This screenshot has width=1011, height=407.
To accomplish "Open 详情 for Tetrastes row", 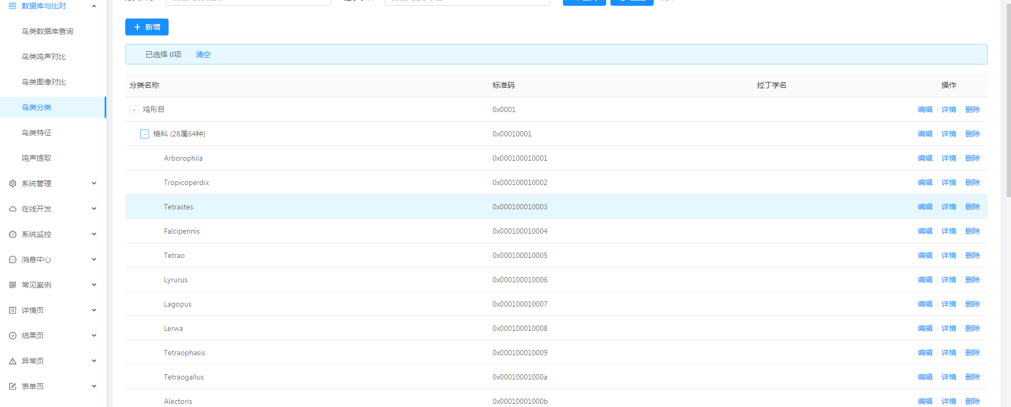I will point(949,207).
